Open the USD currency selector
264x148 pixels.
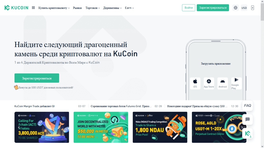(244, 8)
